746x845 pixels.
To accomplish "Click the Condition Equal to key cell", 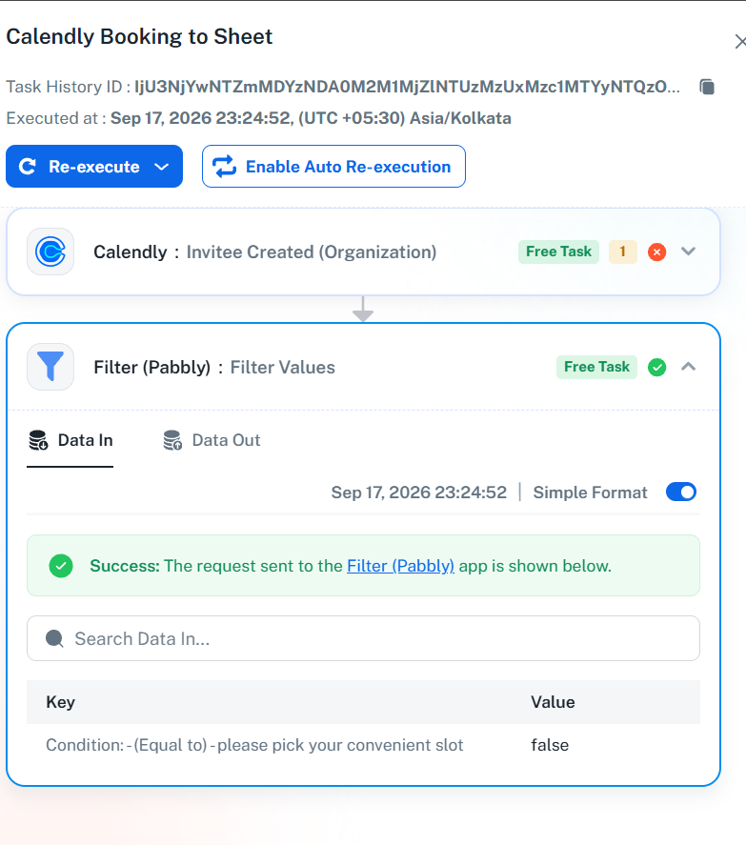I will (x=254, y=745).
